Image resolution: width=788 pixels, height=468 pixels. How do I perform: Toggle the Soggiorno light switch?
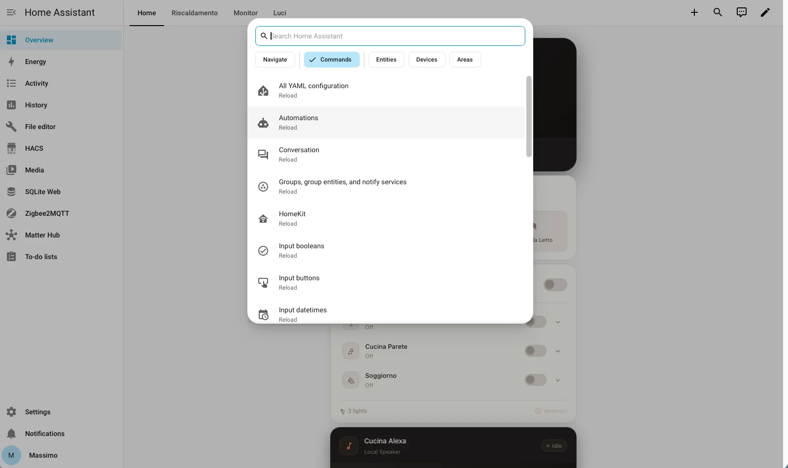535,380
